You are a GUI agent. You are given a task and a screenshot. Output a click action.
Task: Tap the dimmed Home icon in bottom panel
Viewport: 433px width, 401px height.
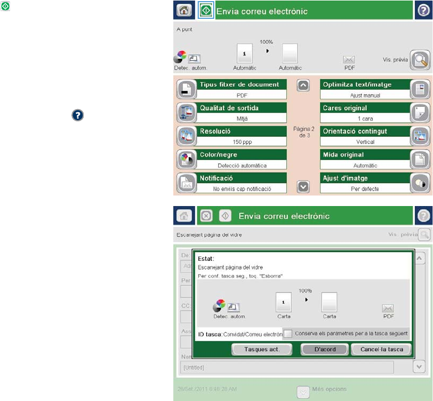tap(184, 215)
